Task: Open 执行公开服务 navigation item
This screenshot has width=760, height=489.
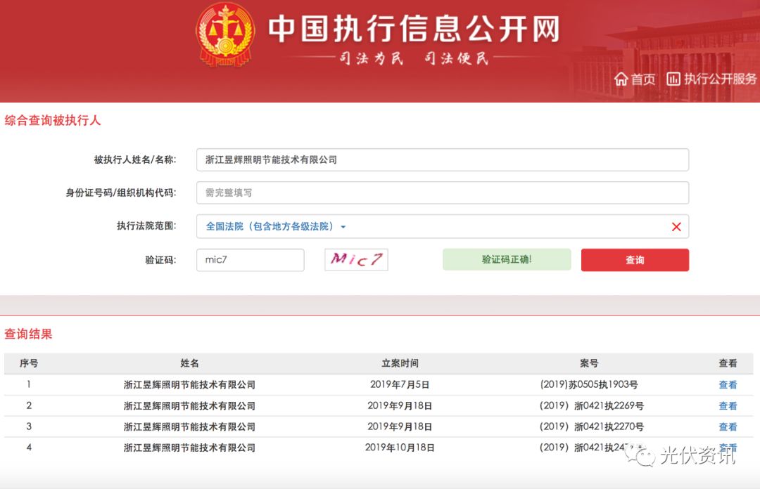Action: coord(711,79)
